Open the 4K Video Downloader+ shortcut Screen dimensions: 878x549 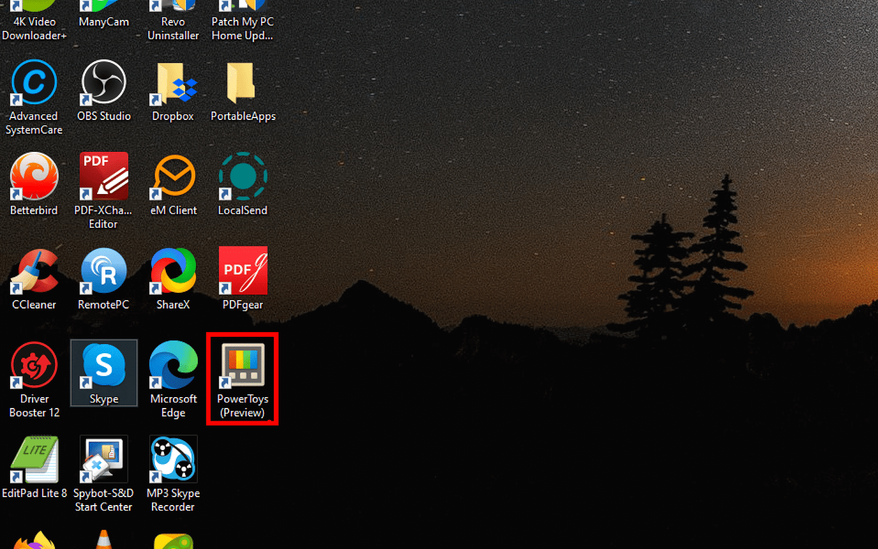(34, 21)
